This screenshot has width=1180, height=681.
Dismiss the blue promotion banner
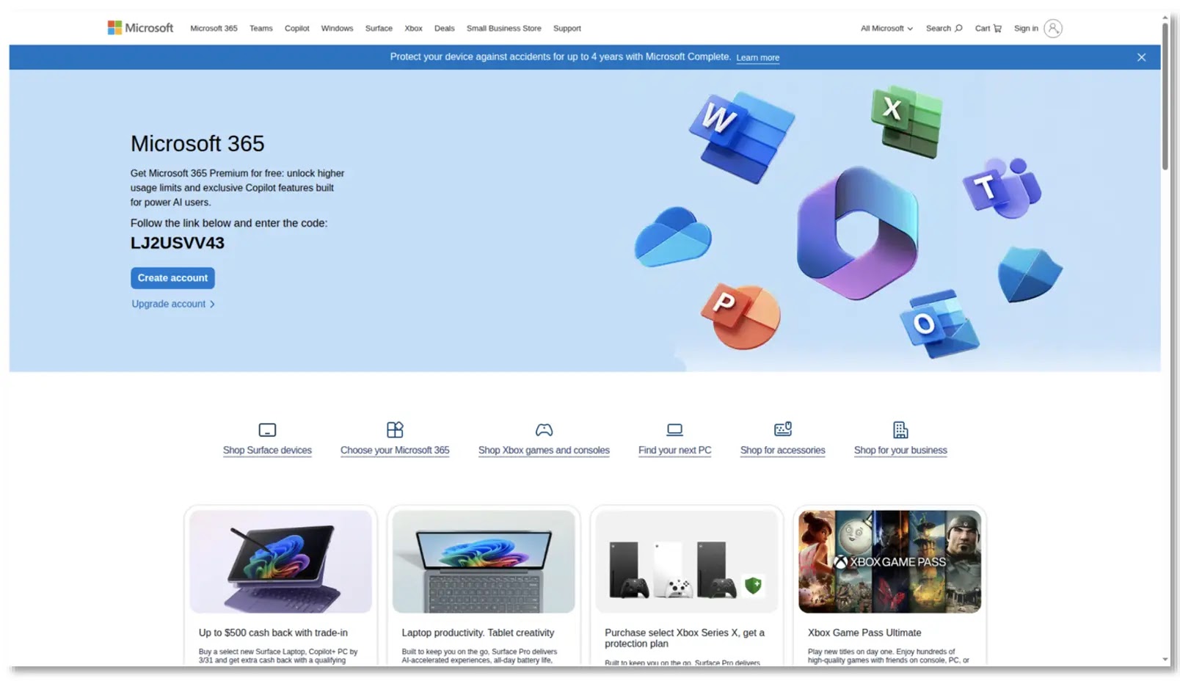(1141, 57)
